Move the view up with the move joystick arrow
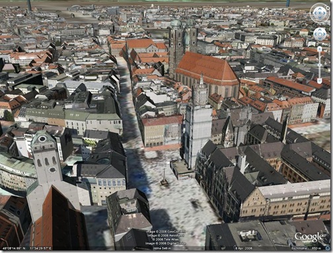The image size is (333, 253). pyautogui.click(x=320, y=30)
